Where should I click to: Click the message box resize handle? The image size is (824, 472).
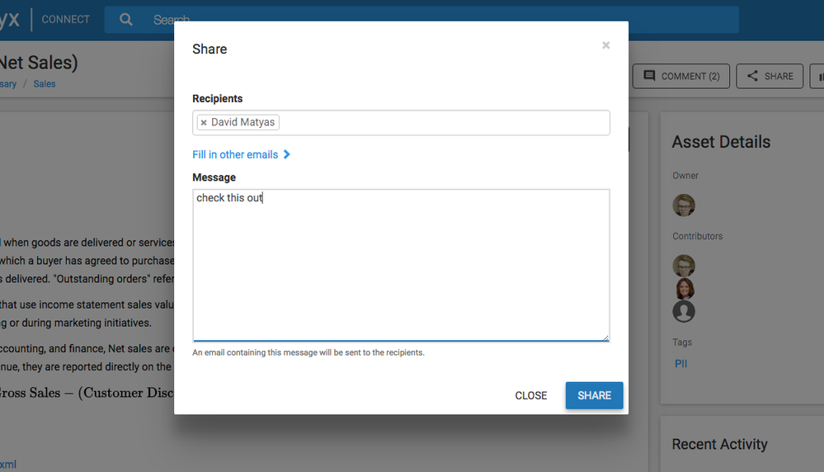tap(606, 338)
